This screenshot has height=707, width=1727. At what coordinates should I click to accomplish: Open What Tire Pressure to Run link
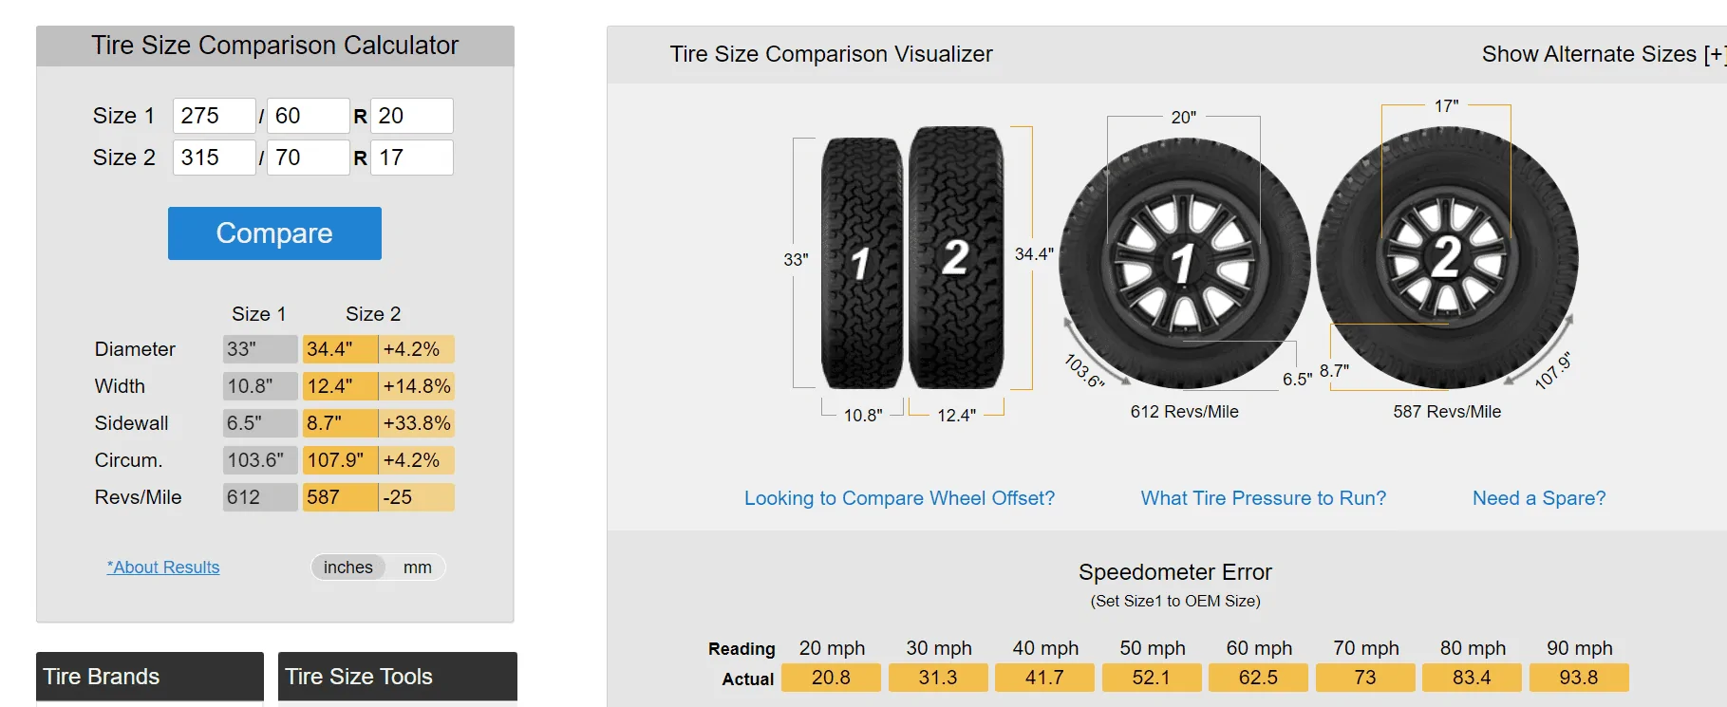point(1263,498)
